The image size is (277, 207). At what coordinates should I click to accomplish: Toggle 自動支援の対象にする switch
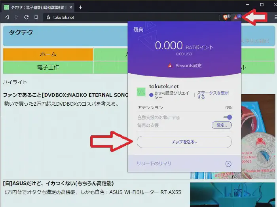[228, 117]
